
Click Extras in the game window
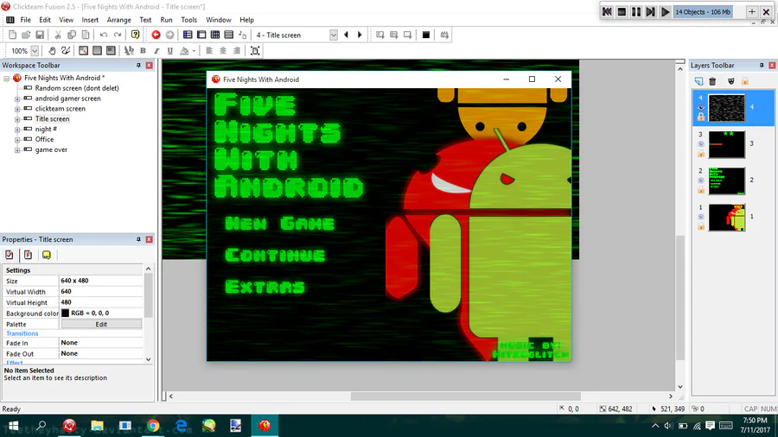(265, 287)
